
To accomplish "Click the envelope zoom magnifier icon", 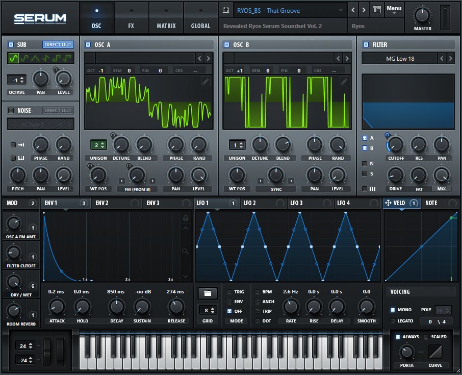I will pos(185,251).
